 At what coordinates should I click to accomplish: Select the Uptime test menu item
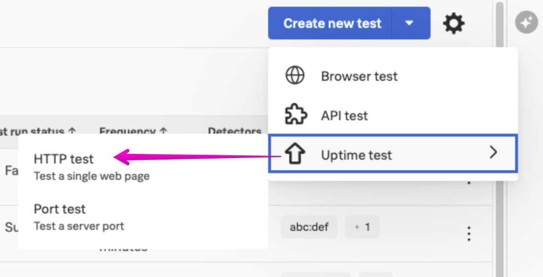357,155
